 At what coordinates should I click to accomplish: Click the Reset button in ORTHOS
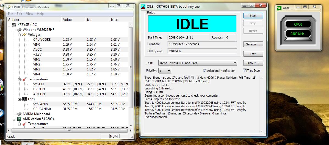pyautogui.click(x=253, y=31)
